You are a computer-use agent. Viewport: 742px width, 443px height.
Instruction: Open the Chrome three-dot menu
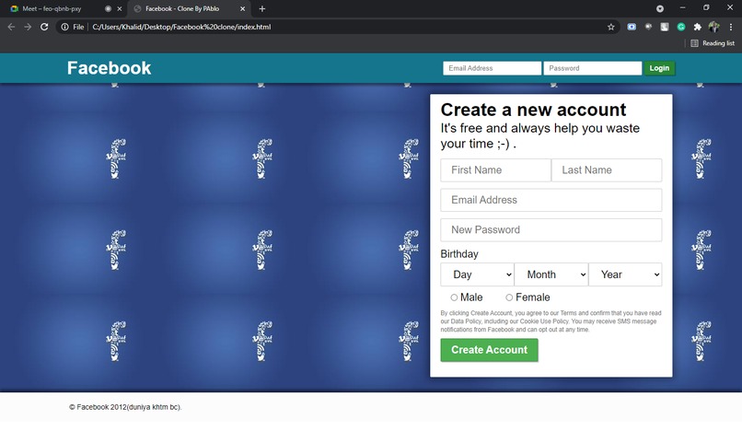(x=731, y=27)
